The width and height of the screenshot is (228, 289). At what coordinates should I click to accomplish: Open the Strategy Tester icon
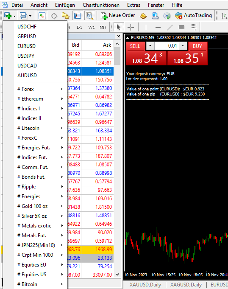click(89, 16)
